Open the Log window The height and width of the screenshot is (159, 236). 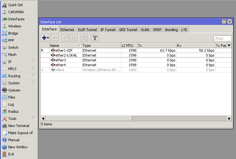[19, 104]
